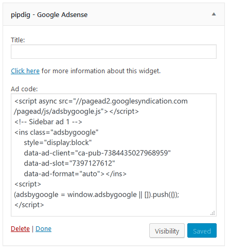Focus the empty Title input field
Image resolution: width=229 pixels, height=249 pixels.
click(x=114, y=52)
